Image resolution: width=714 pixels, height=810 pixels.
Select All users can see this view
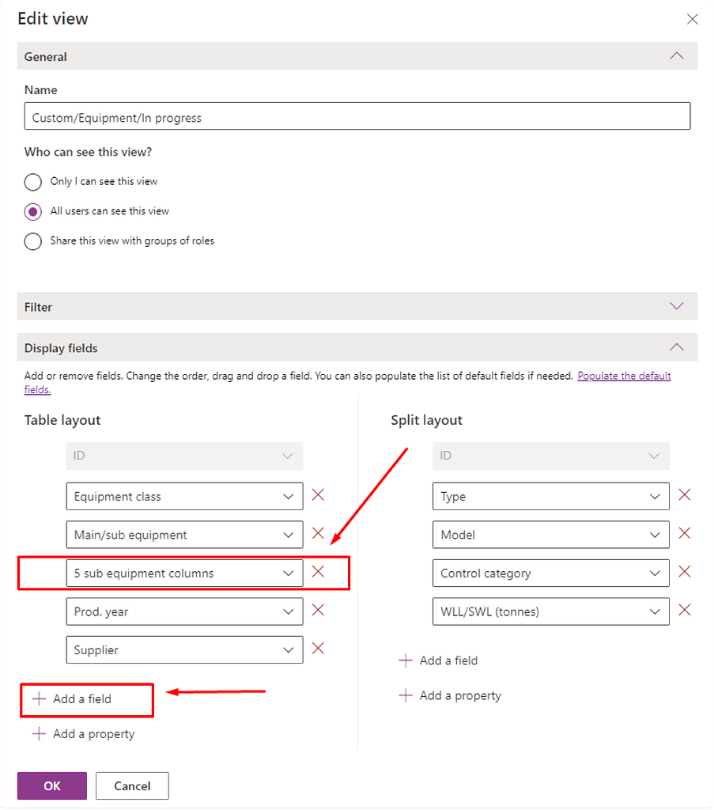(32, 211)
